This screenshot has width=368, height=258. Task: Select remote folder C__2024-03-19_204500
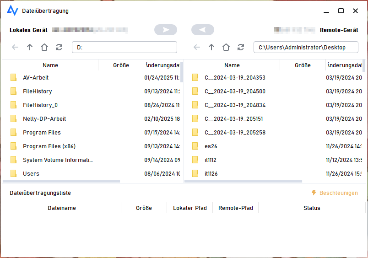coord(273,91)
